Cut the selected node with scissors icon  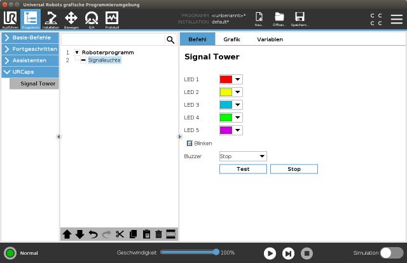[x=120, y=234]
